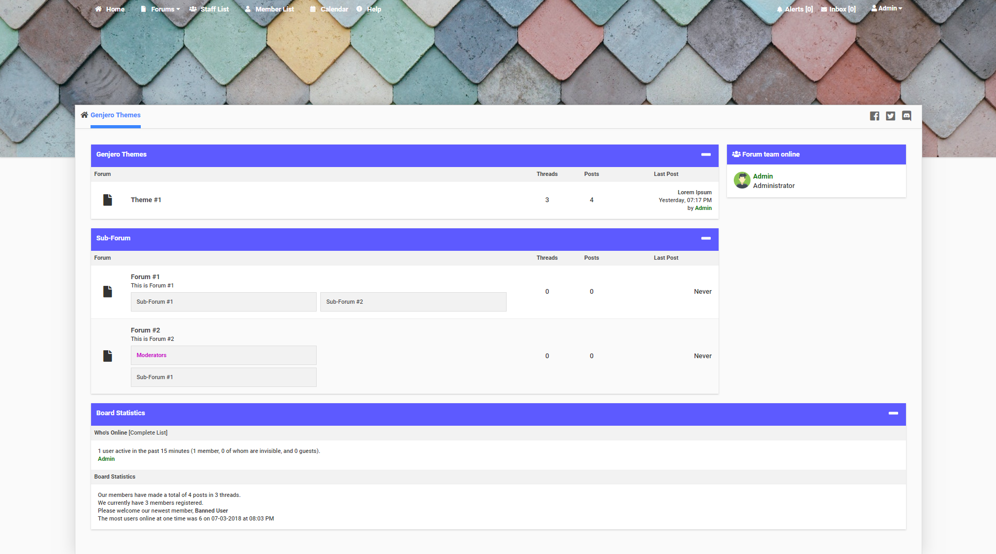Screen dimensions: 996x554
Task: Click the Facebook icon in breadcrumb bar
Action: coord(874,116)
